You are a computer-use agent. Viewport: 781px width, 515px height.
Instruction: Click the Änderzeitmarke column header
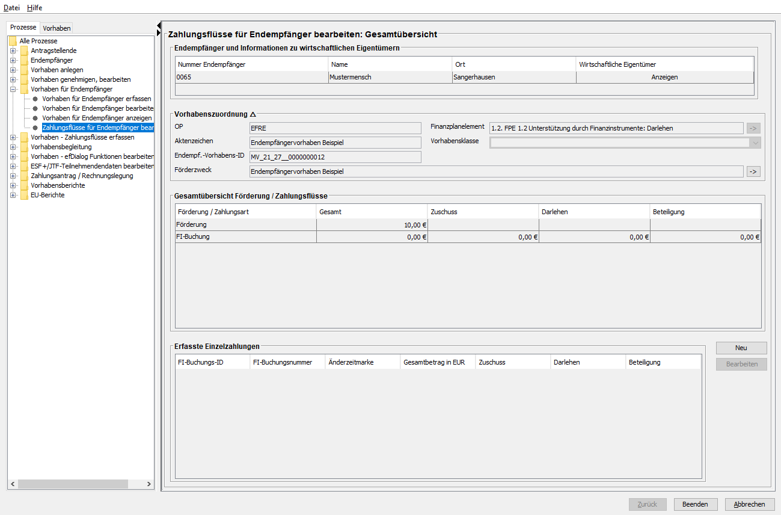[363, 362]
